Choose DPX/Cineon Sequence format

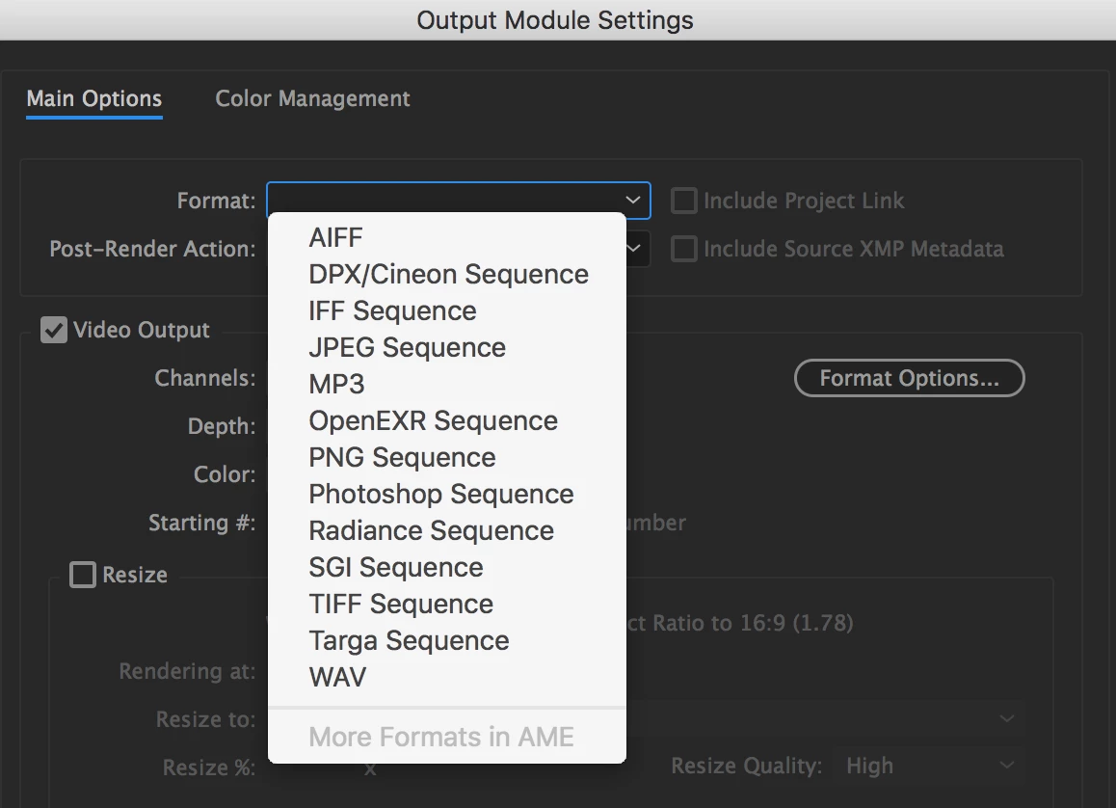tap(448, 274)
